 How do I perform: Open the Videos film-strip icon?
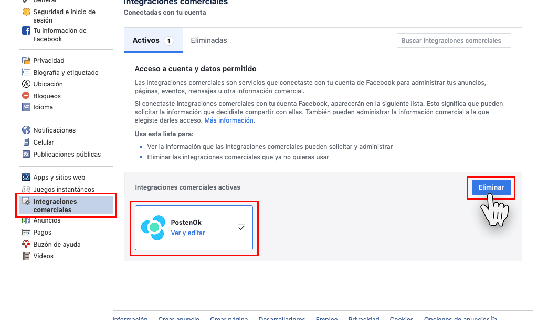27,256
